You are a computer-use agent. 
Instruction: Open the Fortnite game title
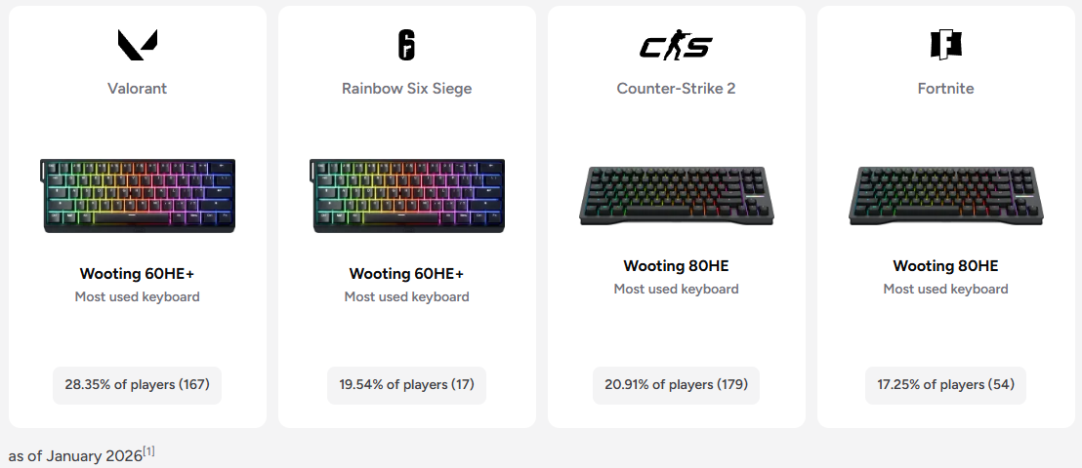click(945, 89)
